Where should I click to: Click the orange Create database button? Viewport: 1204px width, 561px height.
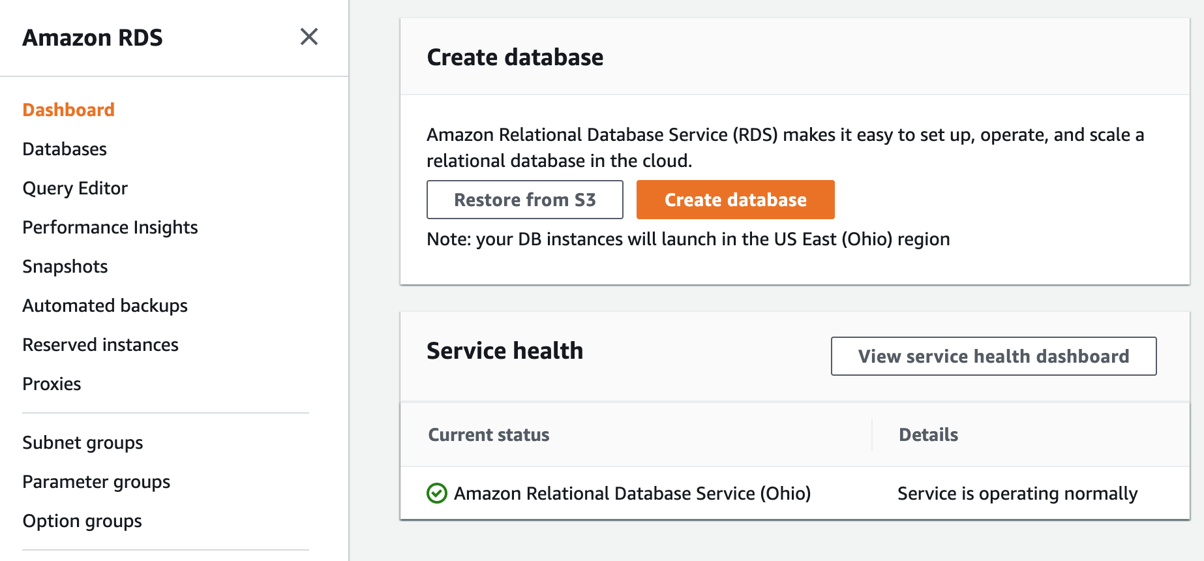point(736,200)
